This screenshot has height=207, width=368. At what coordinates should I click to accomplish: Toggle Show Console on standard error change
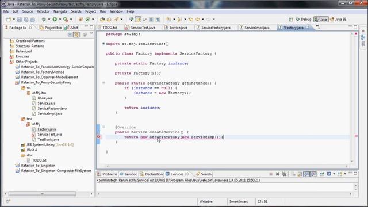pos(313,174)
